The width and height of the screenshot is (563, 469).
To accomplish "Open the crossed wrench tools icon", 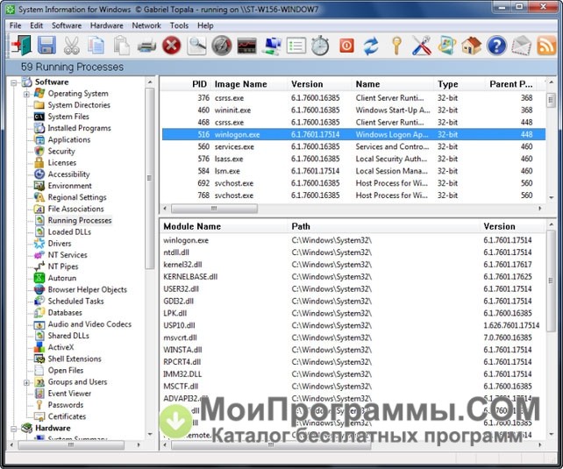I will coord(422,46).
